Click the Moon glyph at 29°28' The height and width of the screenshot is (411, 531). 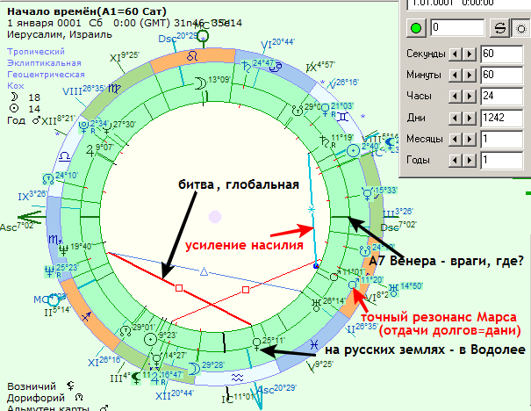[x=194, y=369]
